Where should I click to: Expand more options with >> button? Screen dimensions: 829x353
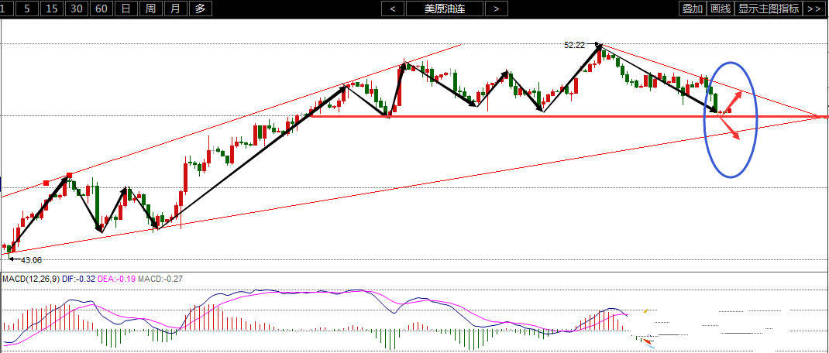(x=815, y=9)
